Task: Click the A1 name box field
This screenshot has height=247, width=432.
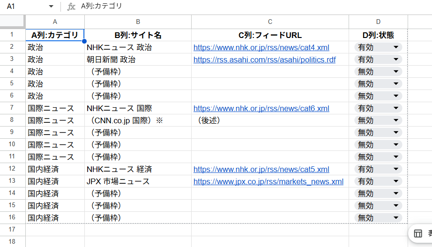Action: [x=23, y=7]
